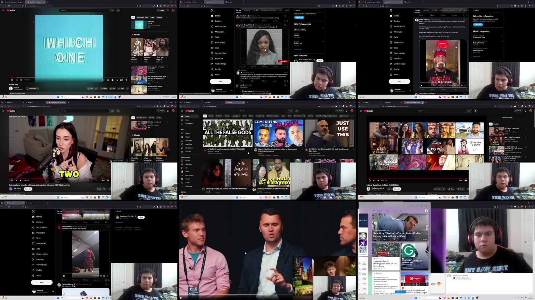Select Podcasts chip on YouTube home
The width and height of the screenshot is (535, 300).
219,116
